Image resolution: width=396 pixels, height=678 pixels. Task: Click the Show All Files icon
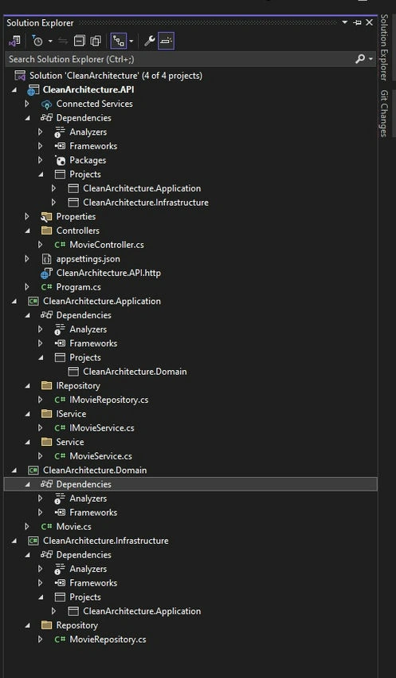(x=96, y=41)
